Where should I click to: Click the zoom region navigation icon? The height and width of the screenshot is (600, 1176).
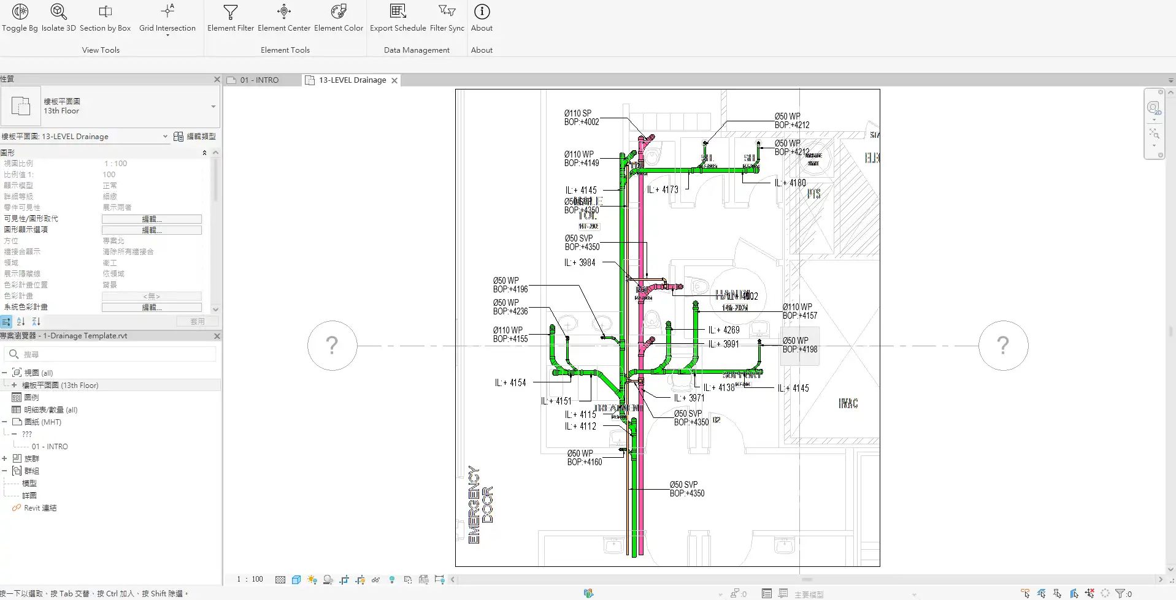(x=1154, y=134)
